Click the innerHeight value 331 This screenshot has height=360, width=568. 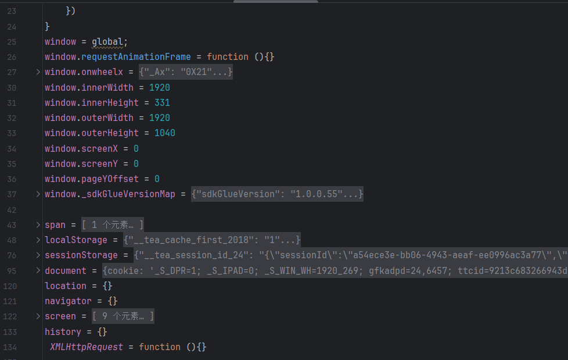pyautogui.click(x=162, y=103)
